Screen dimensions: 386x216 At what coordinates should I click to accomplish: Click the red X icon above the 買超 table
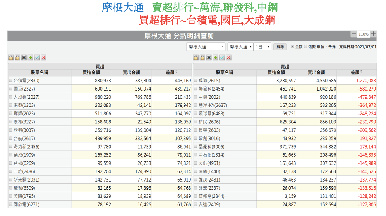[x=44, y=58]
